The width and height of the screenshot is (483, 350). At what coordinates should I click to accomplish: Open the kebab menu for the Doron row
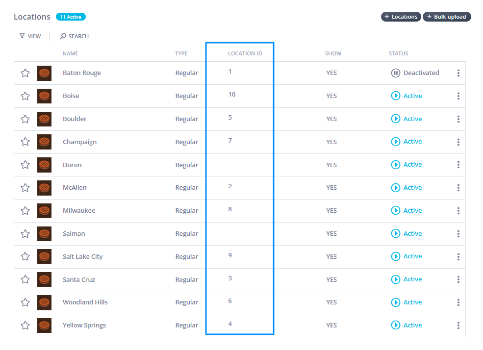pos(458,165)
